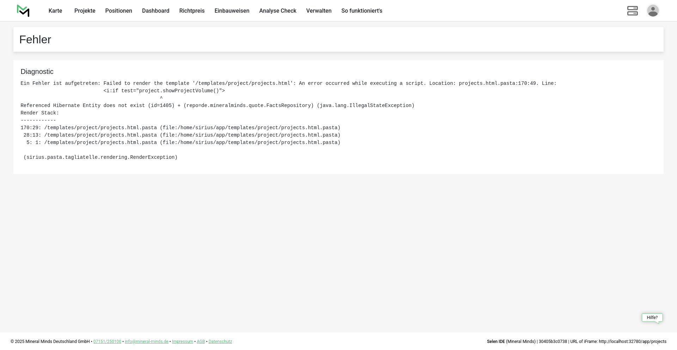Go to Projekte in the navigation
This screenshot has height=350, width=677.
pos(85,11)
